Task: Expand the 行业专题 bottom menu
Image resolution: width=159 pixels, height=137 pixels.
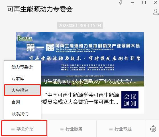Action: [121, 129]
